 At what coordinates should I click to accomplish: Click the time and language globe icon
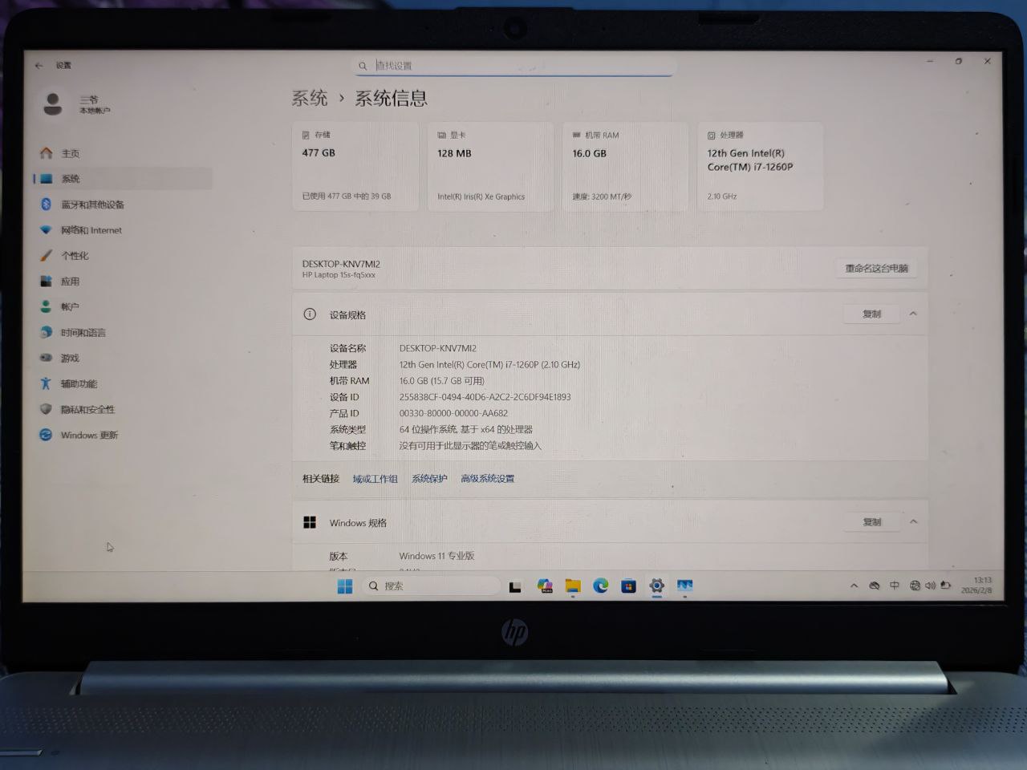(46, 332)
